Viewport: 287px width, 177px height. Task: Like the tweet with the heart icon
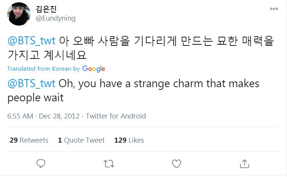pos(176,164)
